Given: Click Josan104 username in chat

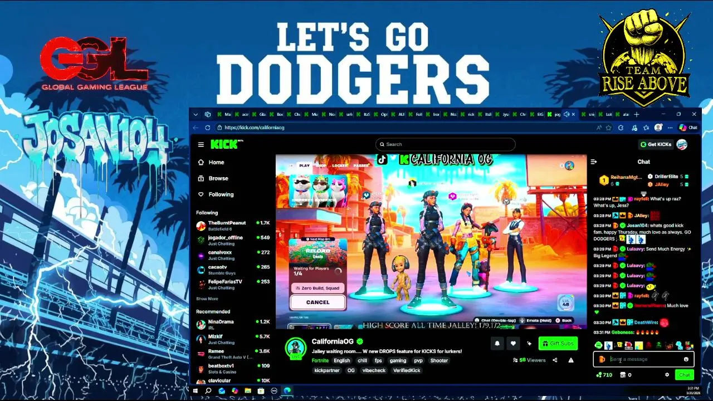Looking at the screenshot, I should [x=637, y=226].
